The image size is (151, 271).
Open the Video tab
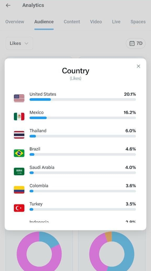[x=96, y=22]
